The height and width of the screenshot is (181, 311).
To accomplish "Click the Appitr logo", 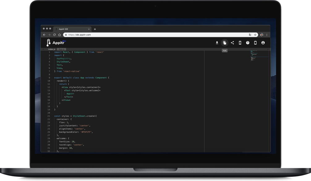I will click(56, 42).
